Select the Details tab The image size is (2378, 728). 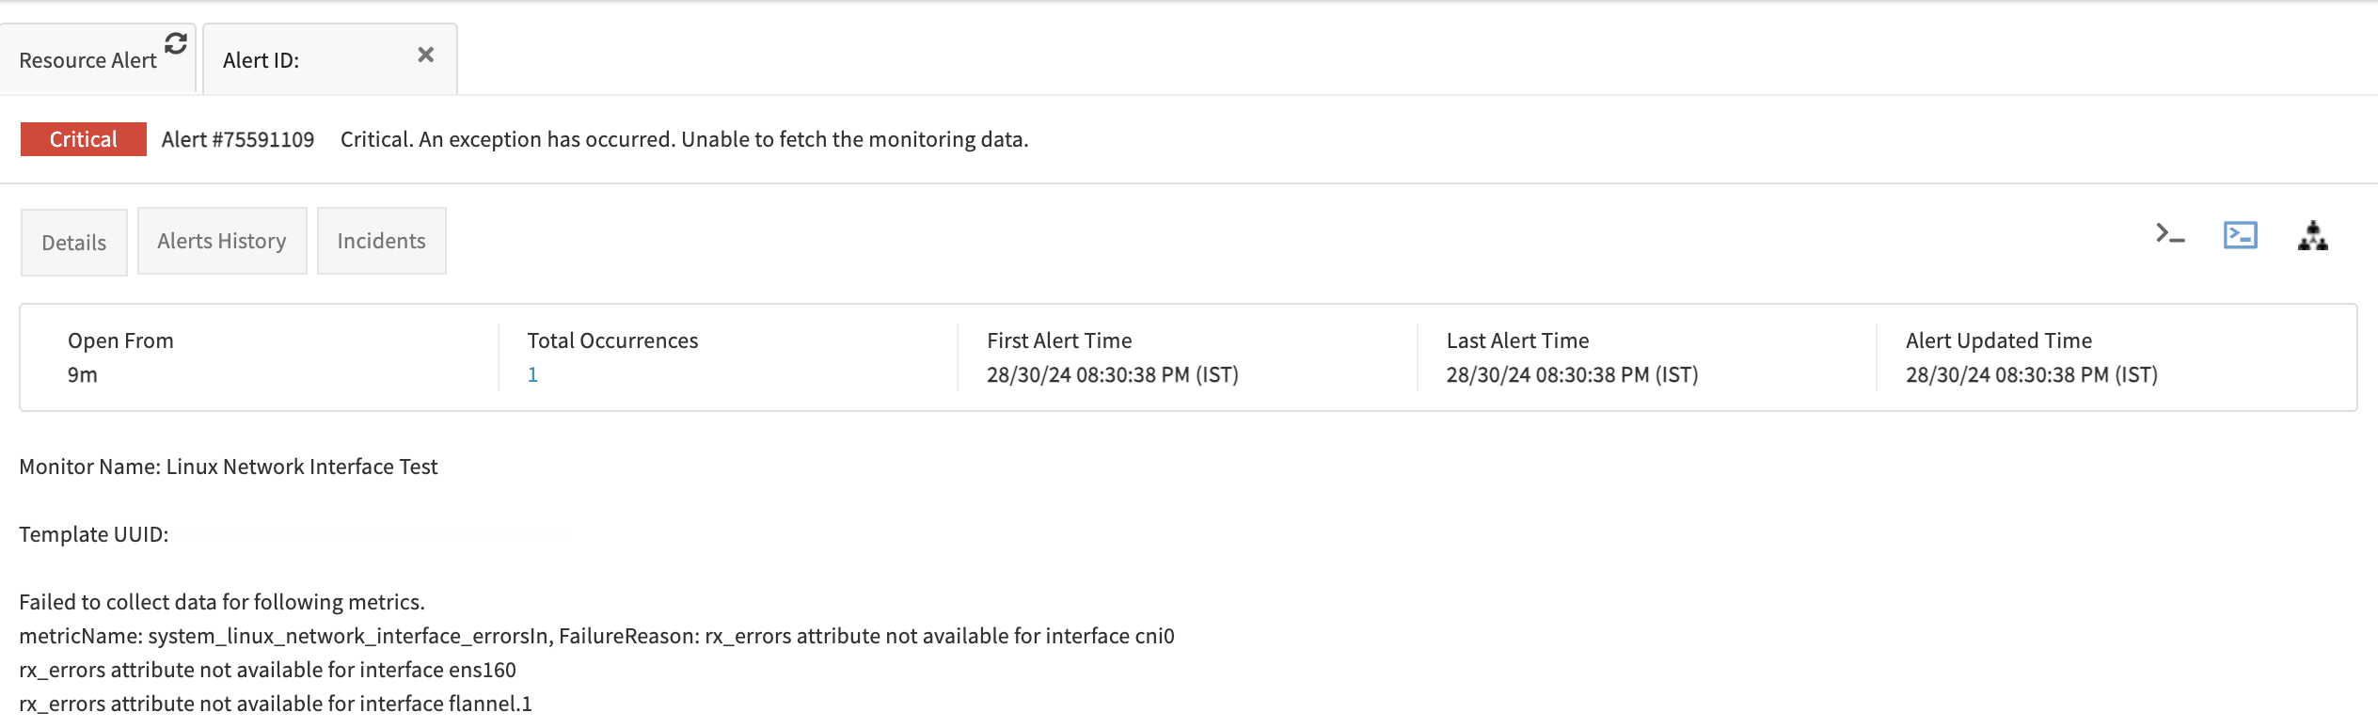coord(73,242)
